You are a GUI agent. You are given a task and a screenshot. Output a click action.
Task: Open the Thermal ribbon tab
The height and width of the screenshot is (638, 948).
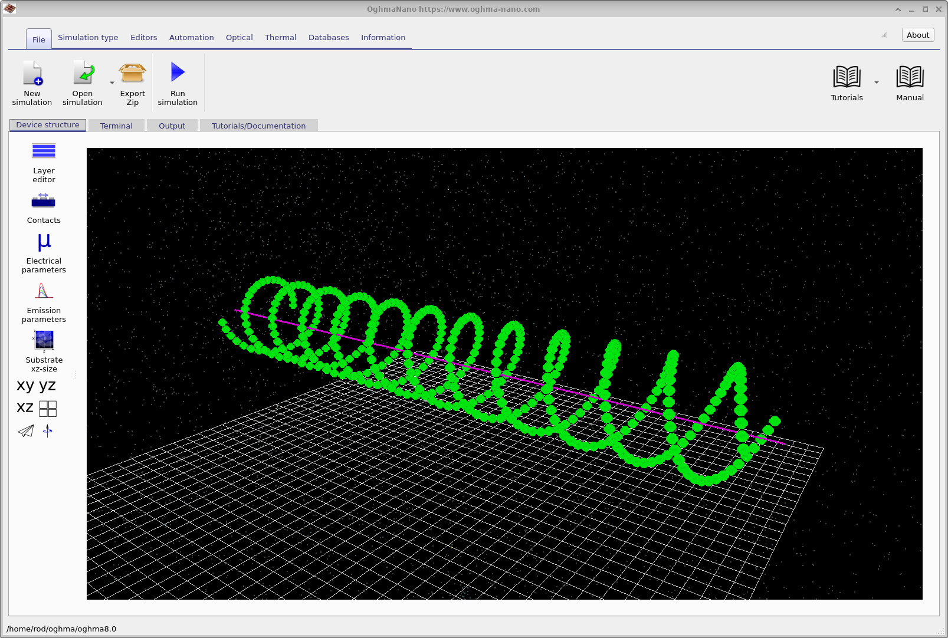pos(281,37)
